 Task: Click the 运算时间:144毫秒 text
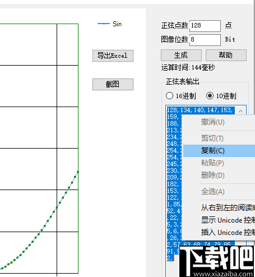tap(188, 67)
